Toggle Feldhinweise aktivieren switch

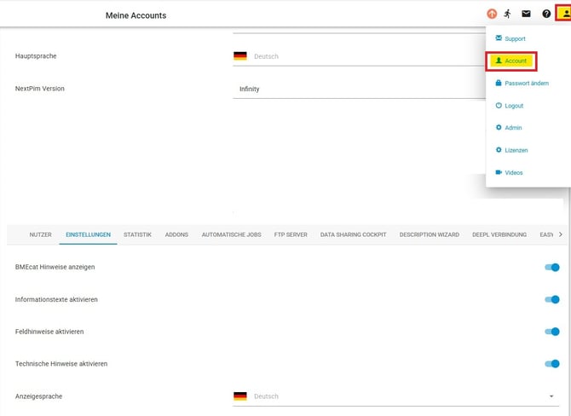[x=552, y=332]
